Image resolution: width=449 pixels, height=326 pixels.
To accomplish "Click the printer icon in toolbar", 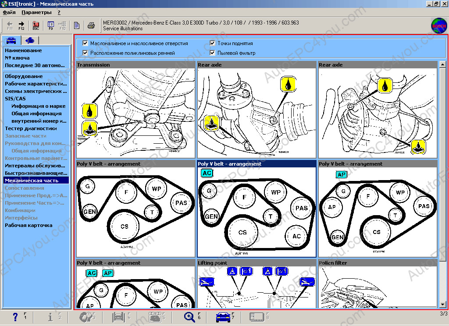I will tap(91, 25).
